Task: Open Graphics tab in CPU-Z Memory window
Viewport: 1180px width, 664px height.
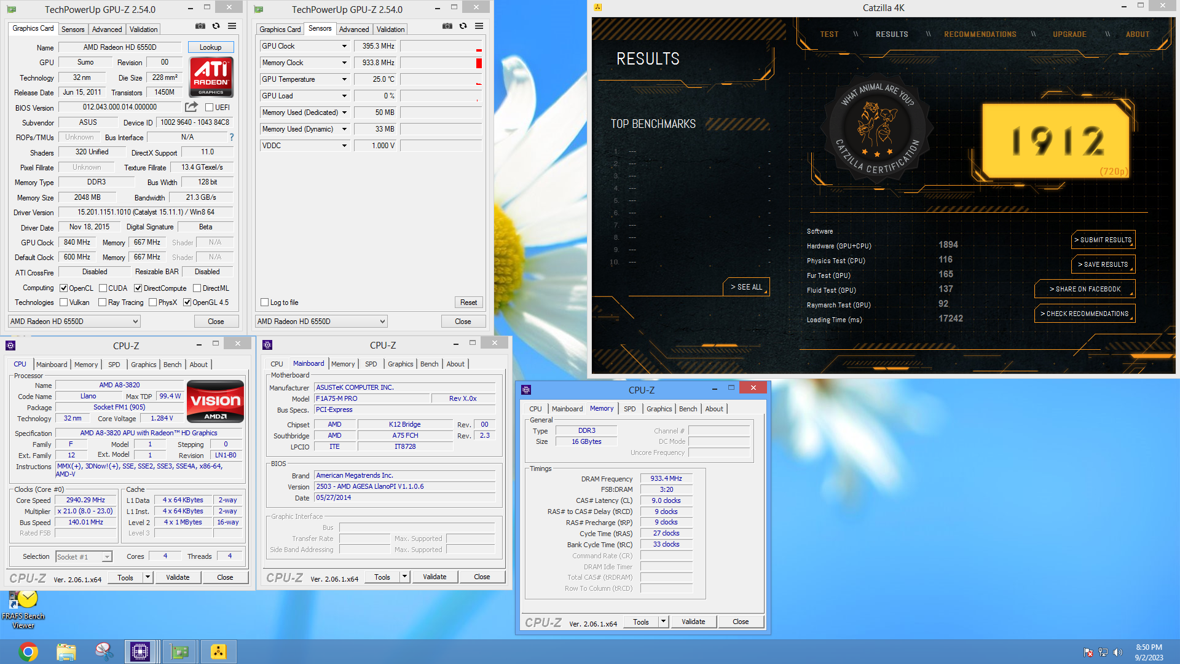Action: click(x=659, y=409)
